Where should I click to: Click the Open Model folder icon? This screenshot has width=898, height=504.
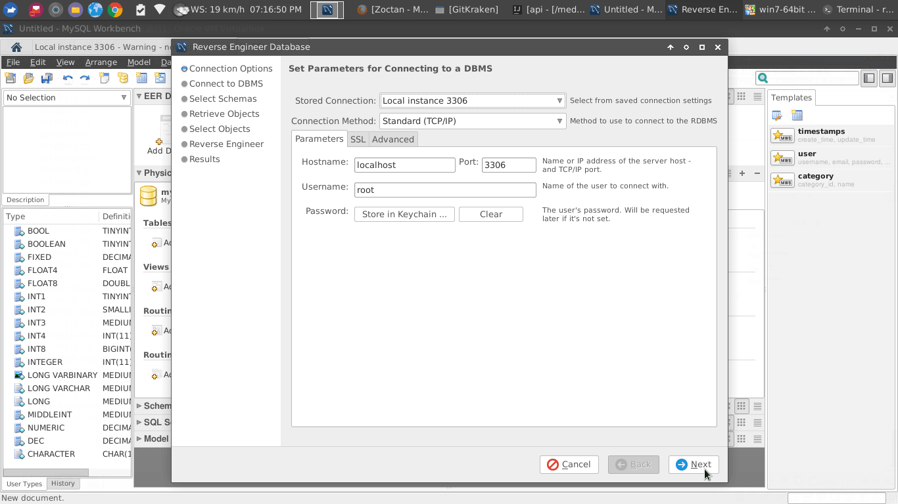point(28,78)
